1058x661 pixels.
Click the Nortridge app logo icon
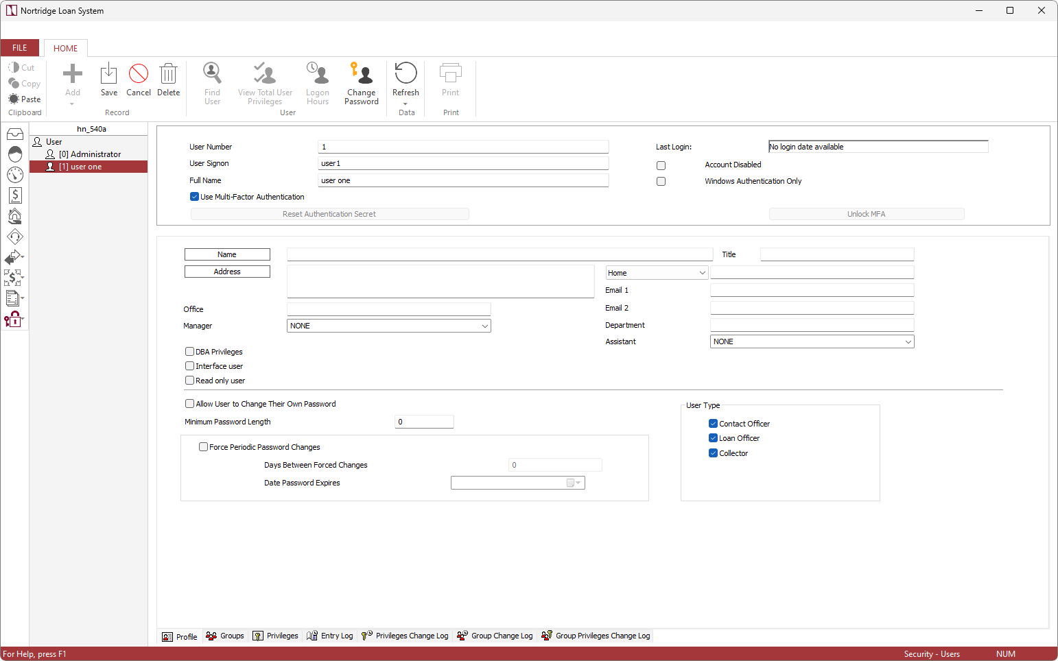[11, 10]
